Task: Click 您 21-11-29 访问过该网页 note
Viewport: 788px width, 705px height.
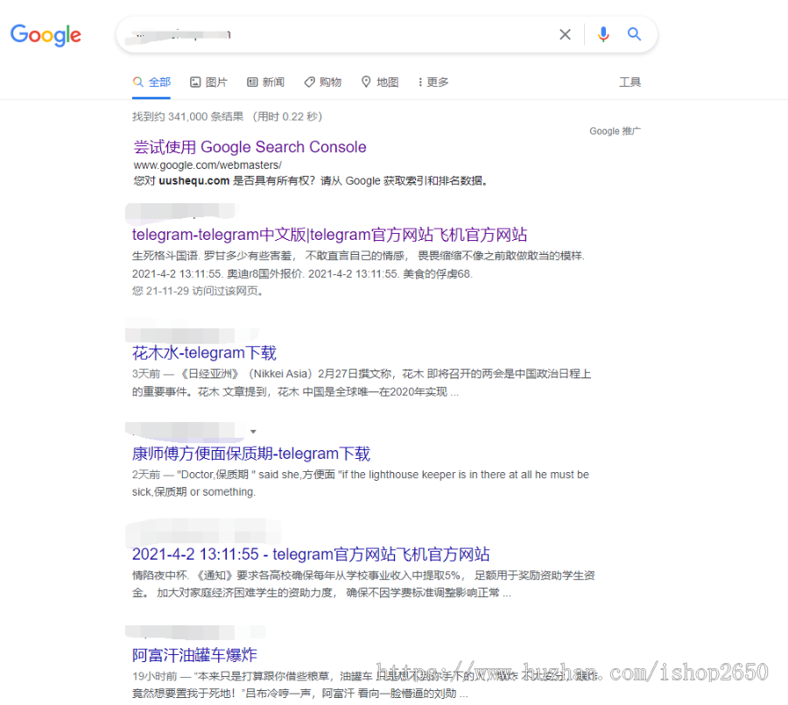Action: (198, 291)
